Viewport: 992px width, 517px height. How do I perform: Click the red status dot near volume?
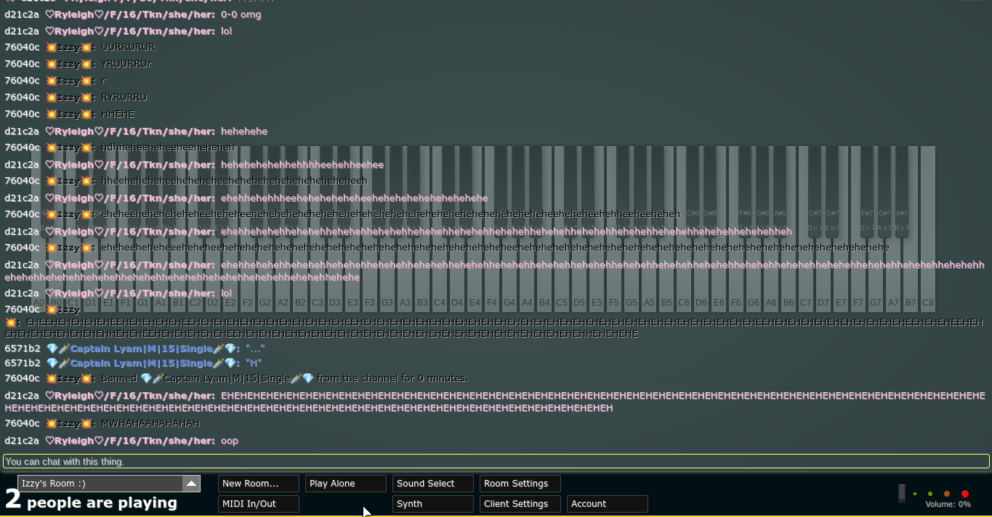pyautogui.click(x=964, y=494)
